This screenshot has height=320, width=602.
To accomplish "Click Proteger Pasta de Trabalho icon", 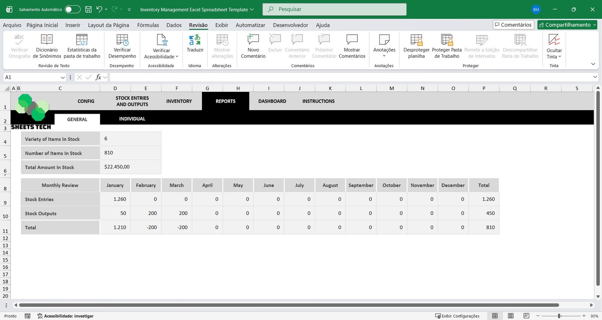I will point(447,40).
